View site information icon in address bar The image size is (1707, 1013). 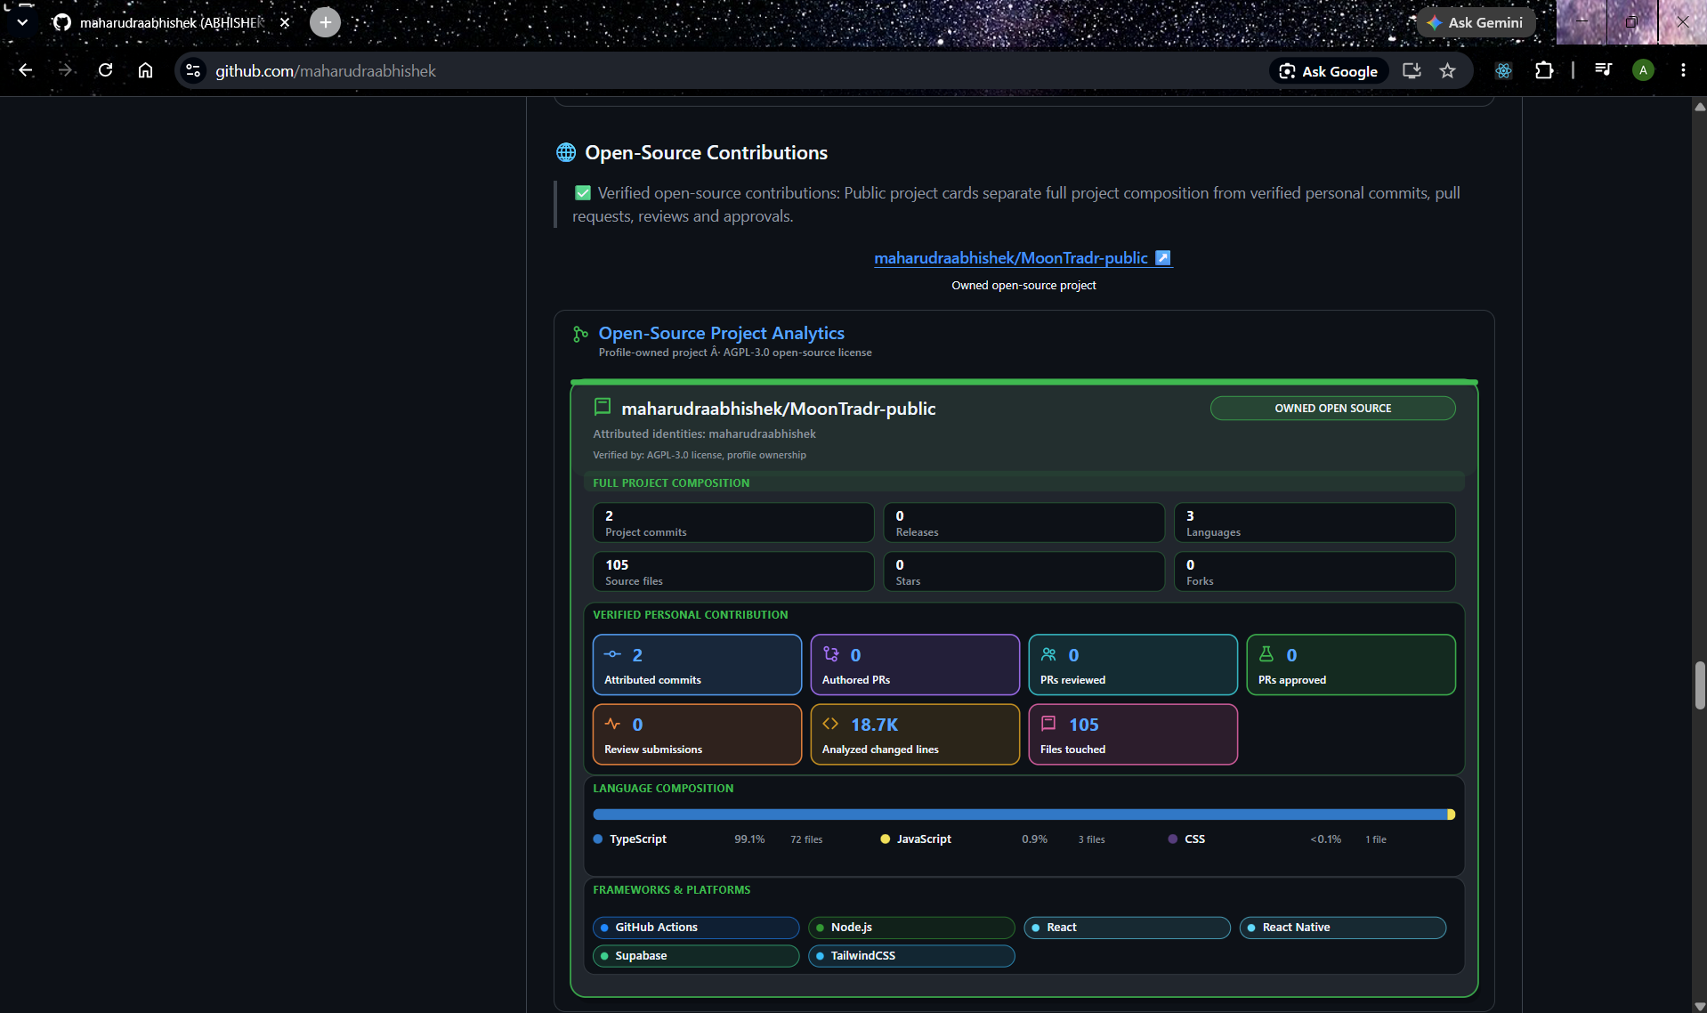193,70
